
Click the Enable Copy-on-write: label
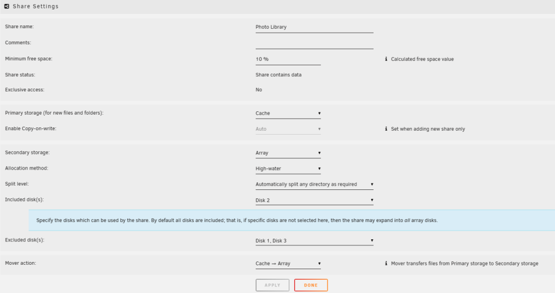point(31,128)
